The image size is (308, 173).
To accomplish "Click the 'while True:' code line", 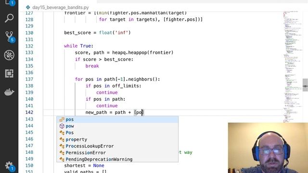I will click(78, 46).
